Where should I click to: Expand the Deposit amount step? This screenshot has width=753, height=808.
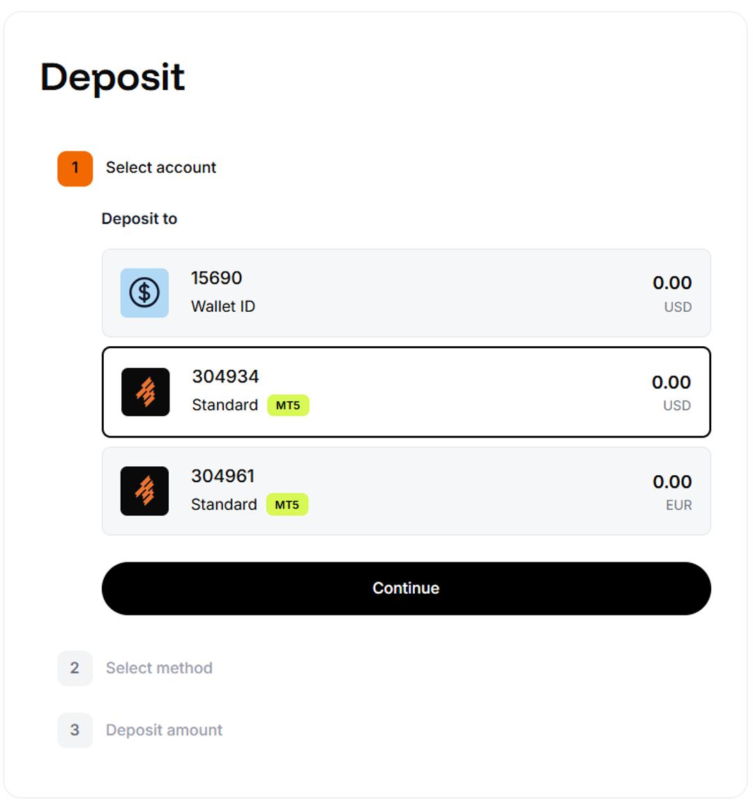[x=165, y=730]
